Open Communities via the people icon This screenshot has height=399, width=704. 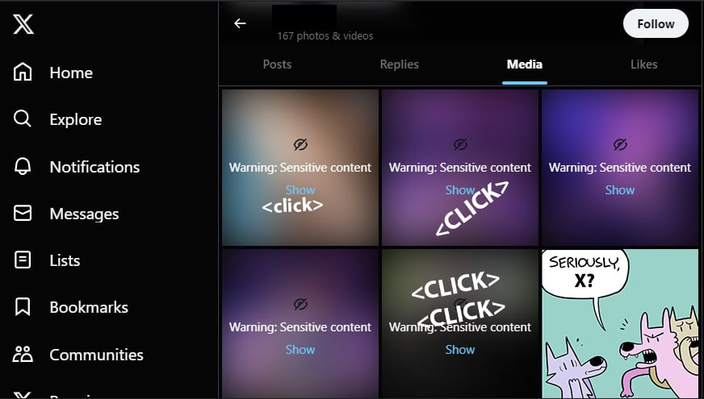pos(23,354)
